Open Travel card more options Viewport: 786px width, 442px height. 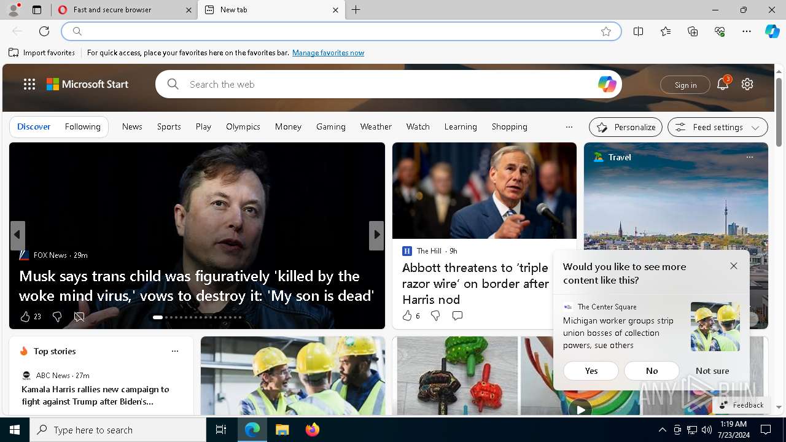coord(750,157)
